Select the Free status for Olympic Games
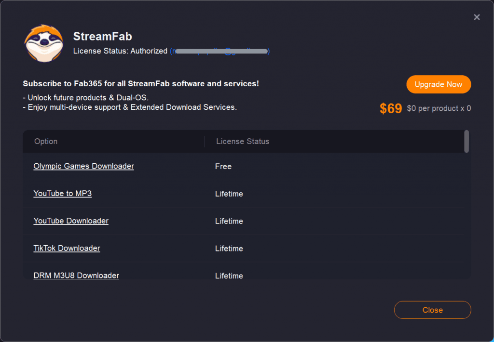The image size is (494, 342). (x=223, y=167)
